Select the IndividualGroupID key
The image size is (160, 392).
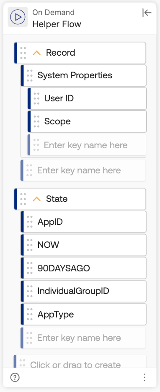(x=83, y=291)
